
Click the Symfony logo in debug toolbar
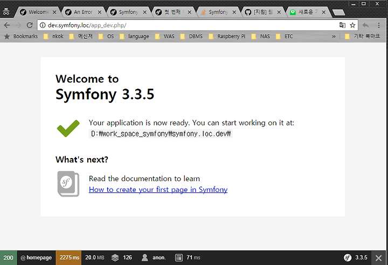tap(348, 257)
